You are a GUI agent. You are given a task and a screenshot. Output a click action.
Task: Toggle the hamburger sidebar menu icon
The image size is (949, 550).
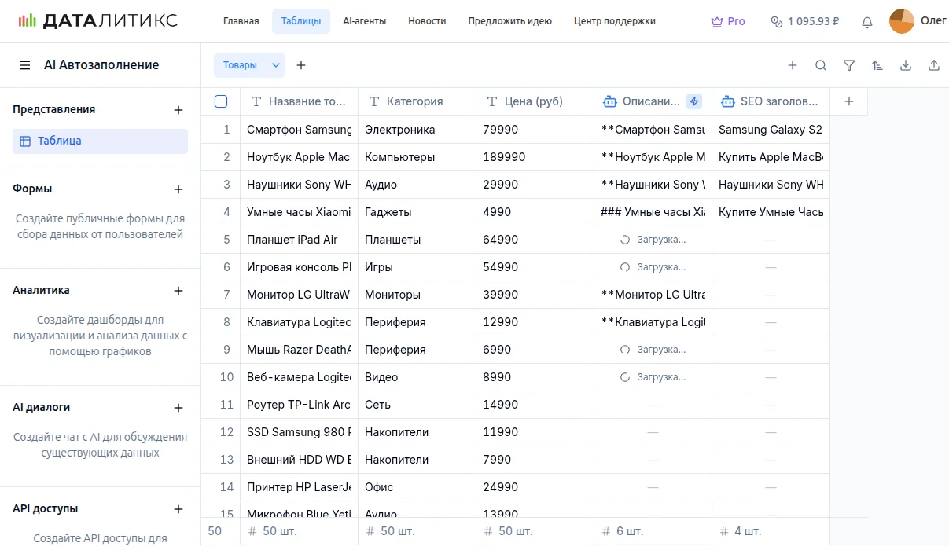tap(25, 65)
